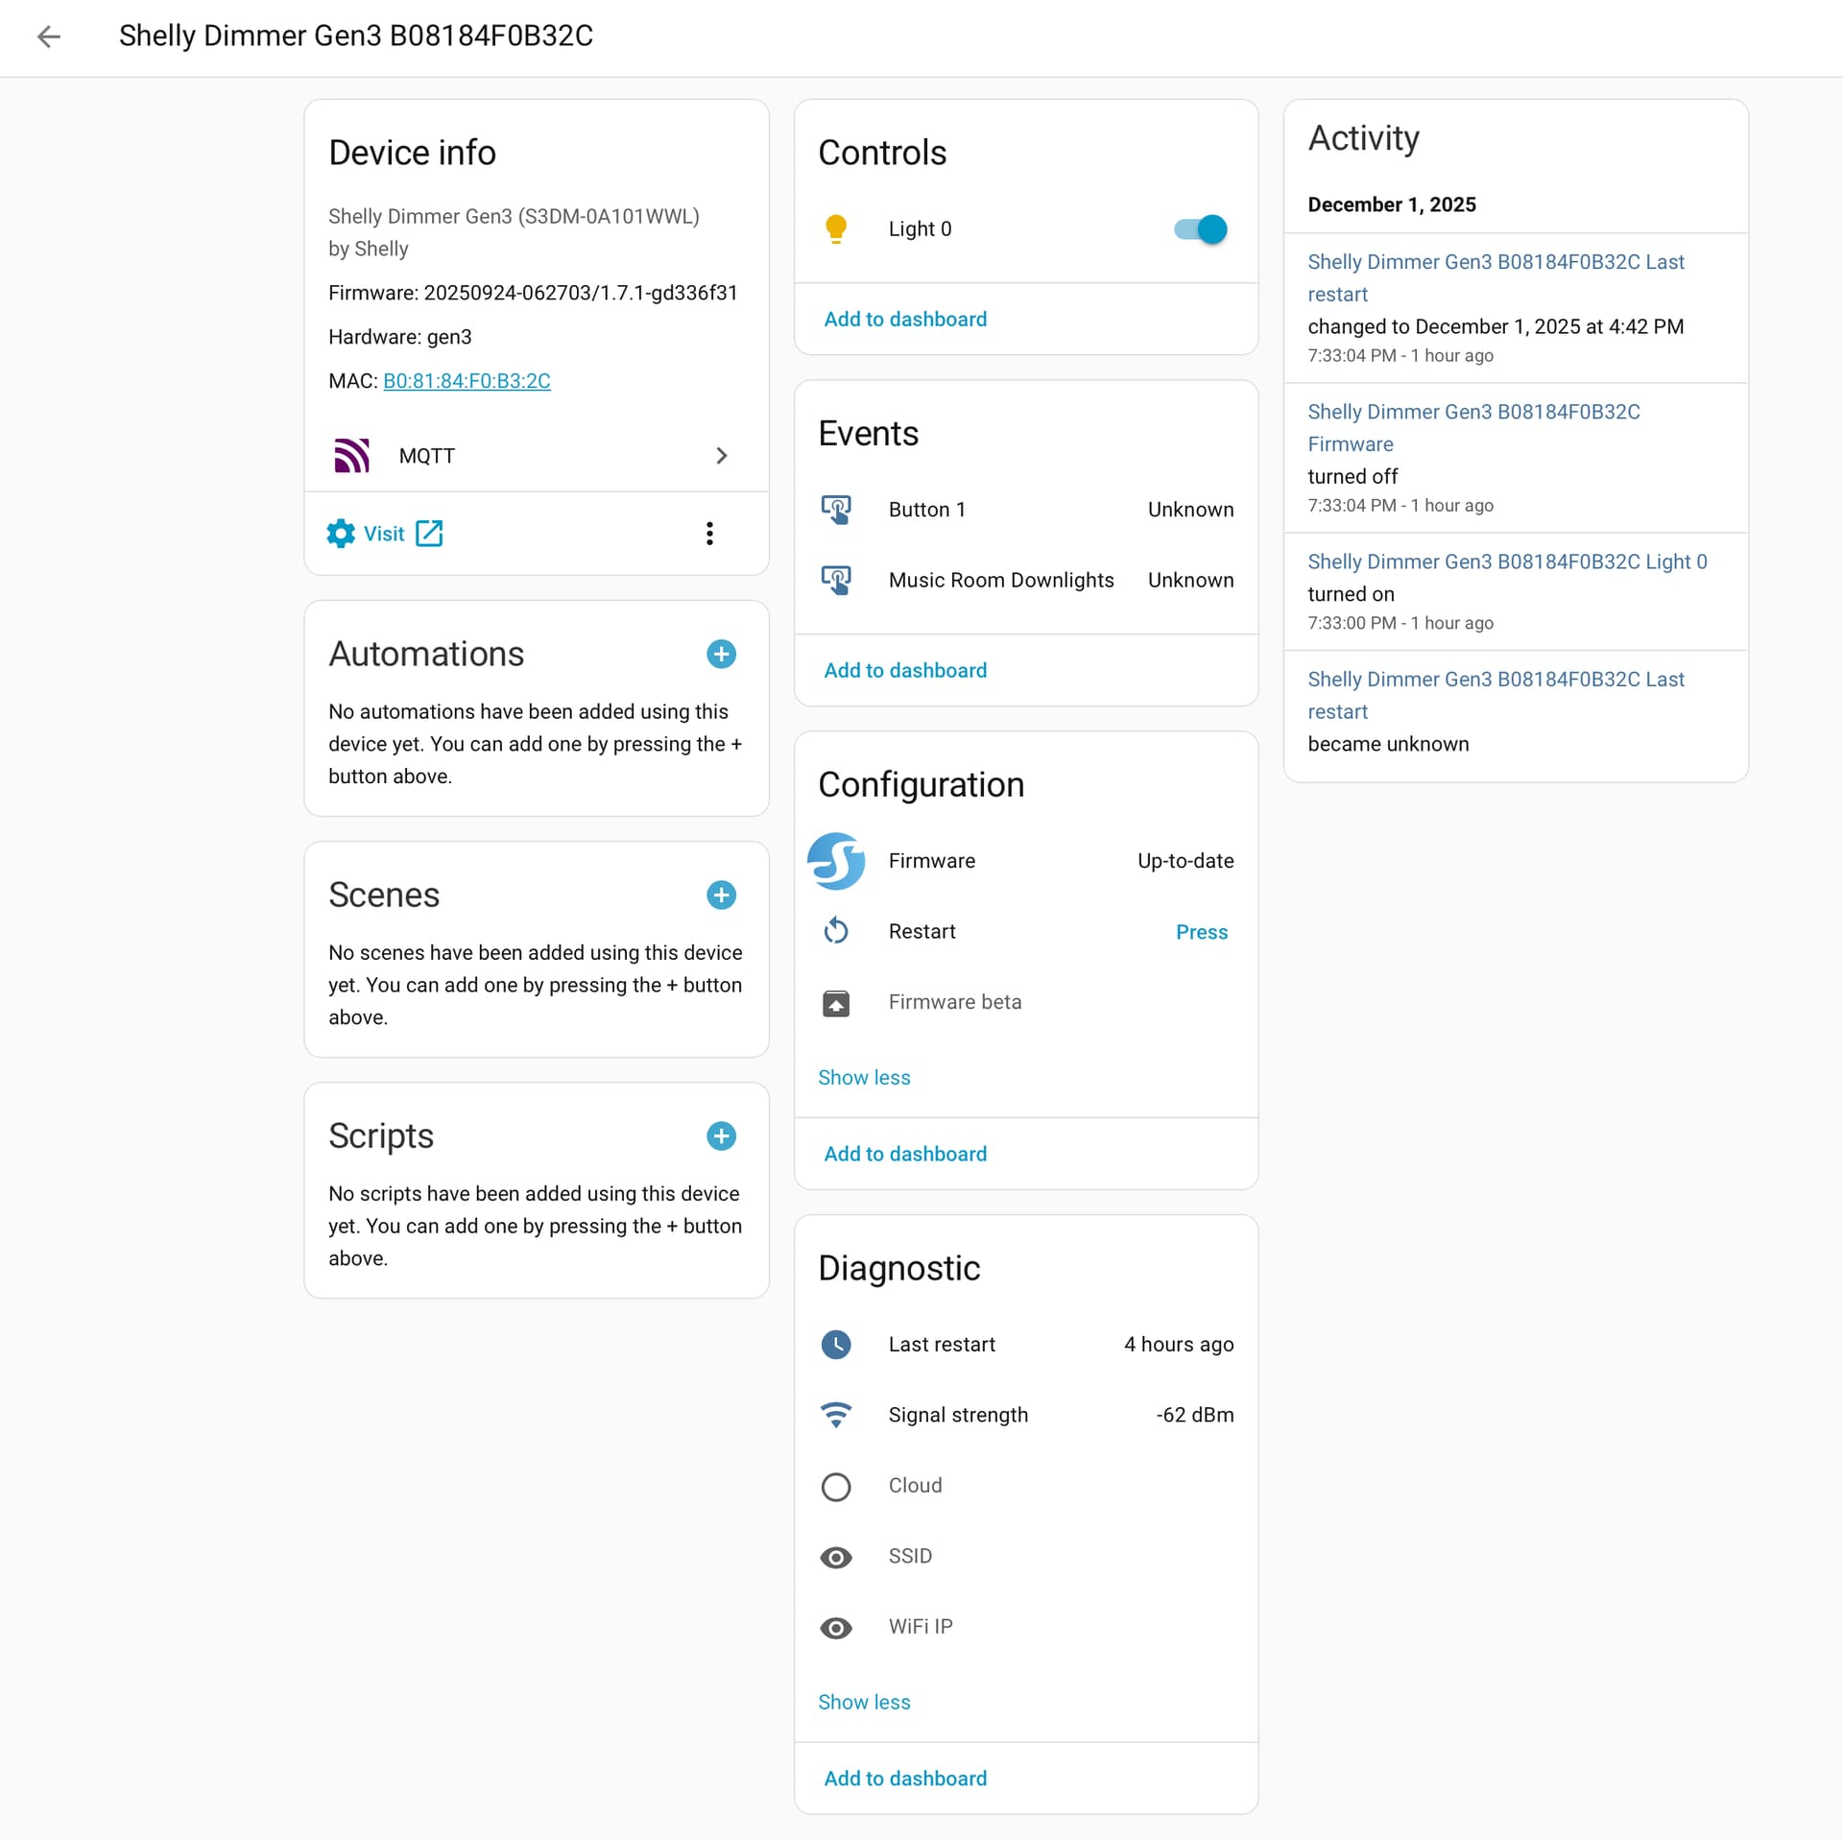Image resolution: width=1843 pixels, height=1840 pixels.
Task: Click the SSID eye visibility icon
Action: point(835,1556)
